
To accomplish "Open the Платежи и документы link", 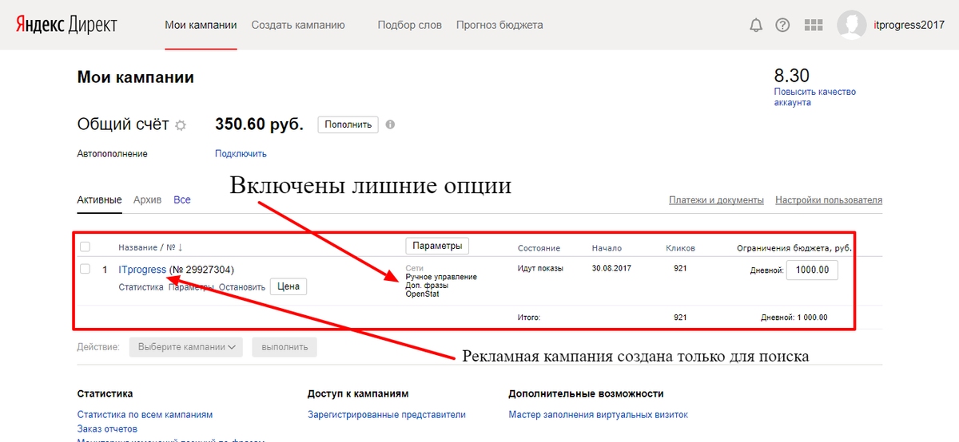I will click(x=716, y=199).
